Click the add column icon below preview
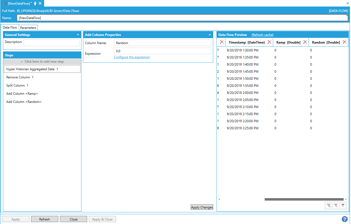Viewport: 351px width, 224px height. coord(329,206)
